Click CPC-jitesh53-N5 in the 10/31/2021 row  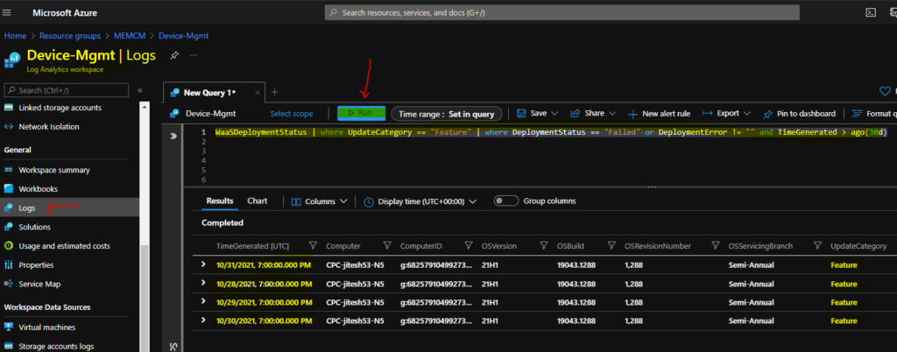(355, 265)
